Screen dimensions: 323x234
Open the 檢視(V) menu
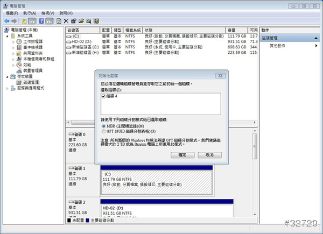(48, 12)
